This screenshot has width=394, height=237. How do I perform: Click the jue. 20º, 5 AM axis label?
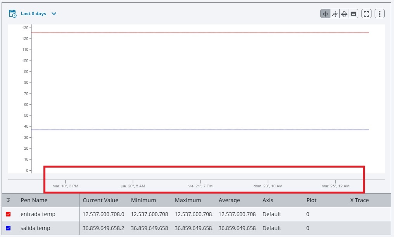click(x=133, y=186)
